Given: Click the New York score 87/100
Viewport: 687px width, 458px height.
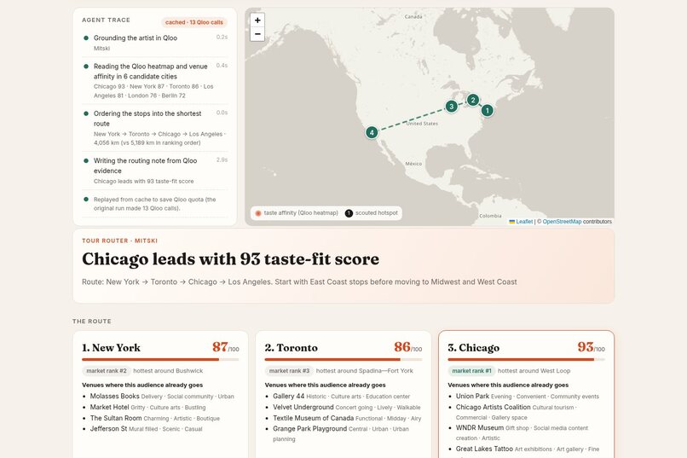Looking at the screenshot, I should tap(226, 348).
